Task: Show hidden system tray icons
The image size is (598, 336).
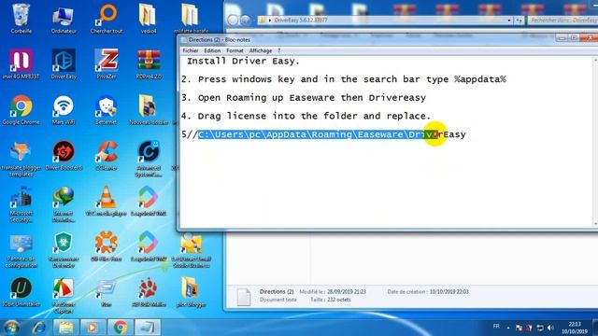Action: tap(508, 328)
